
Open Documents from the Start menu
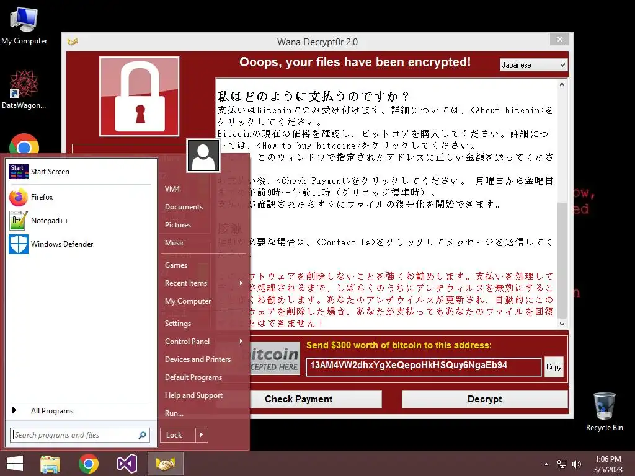(x=184, y=207)
